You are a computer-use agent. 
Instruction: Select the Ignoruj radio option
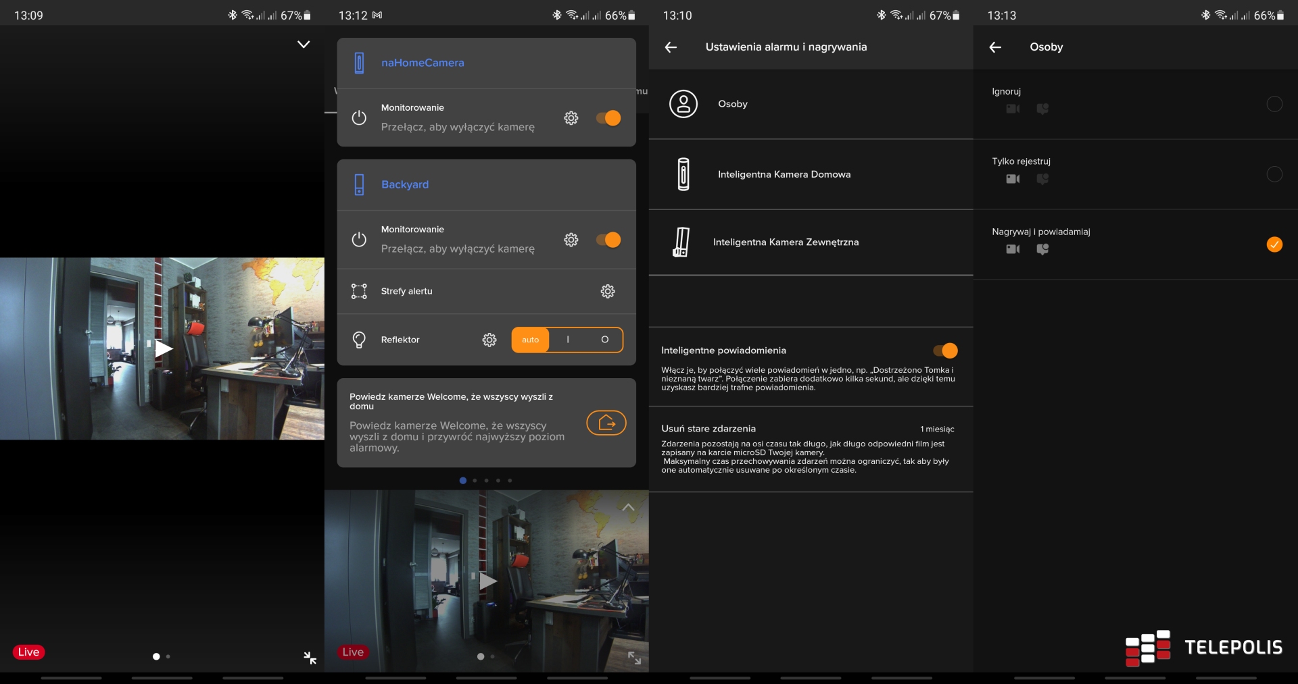pos(1274,104)
